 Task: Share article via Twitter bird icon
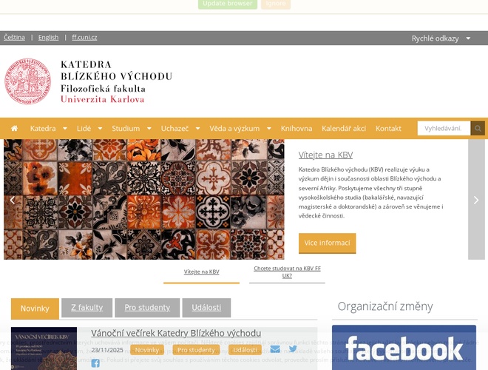point(293,349)
